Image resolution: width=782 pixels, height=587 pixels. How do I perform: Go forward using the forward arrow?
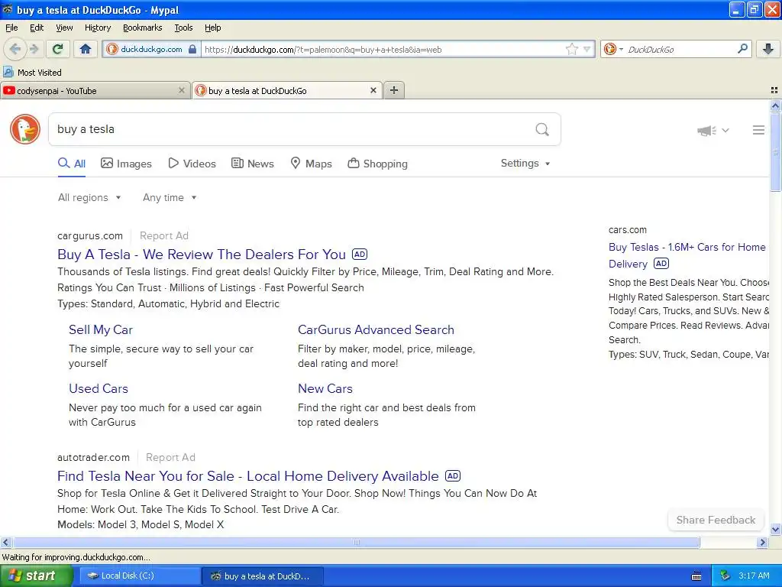click(x=34, y=49)
